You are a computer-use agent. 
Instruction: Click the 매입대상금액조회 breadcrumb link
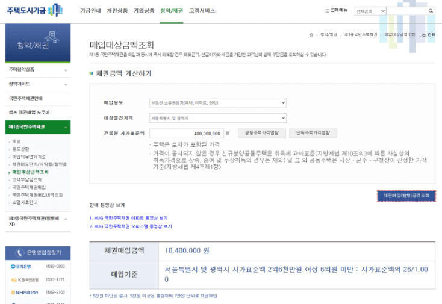click(x=399, y=34)
